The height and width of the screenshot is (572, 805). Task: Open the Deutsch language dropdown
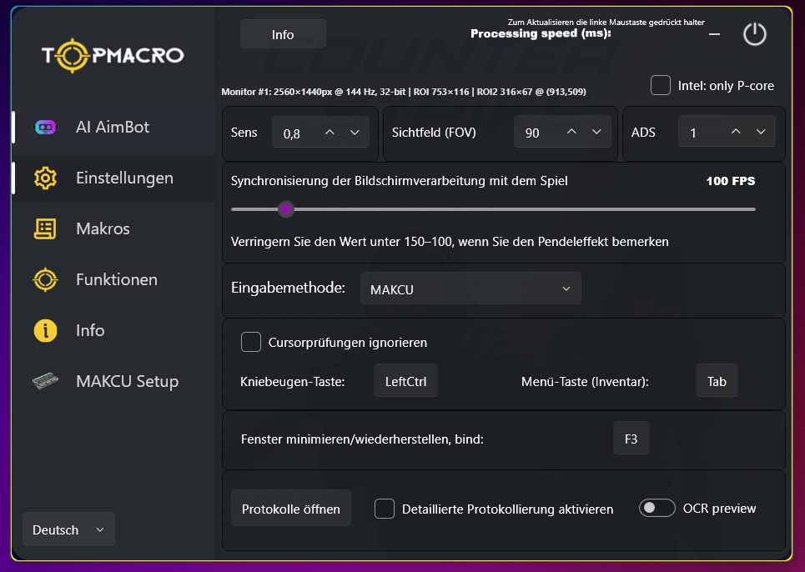click(x=68, y=529)
